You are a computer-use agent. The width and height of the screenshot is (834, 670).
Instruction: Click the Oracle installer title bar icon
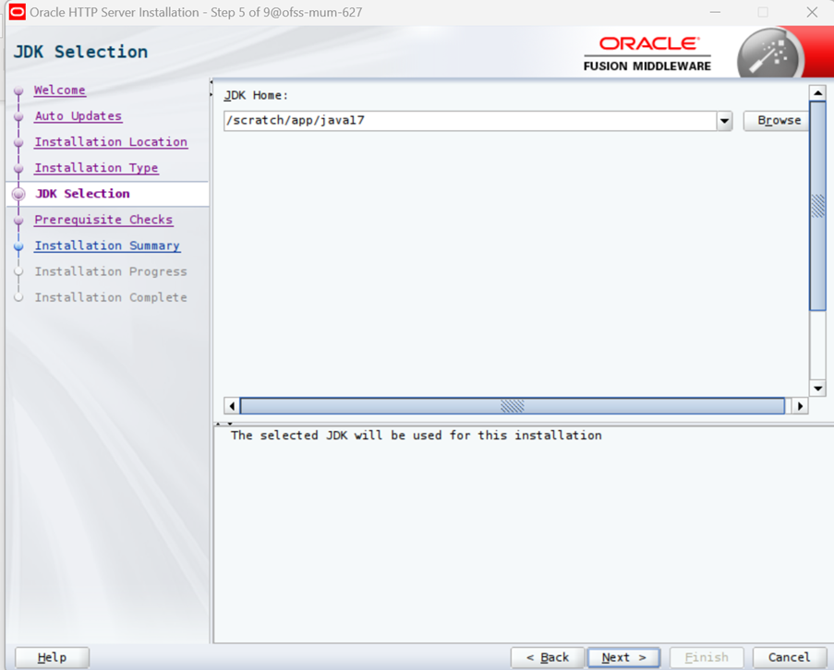tap(17, 12)
